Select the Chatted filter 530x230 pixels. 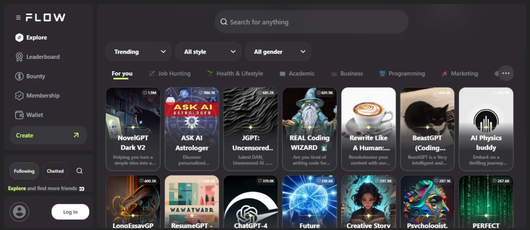55,171
